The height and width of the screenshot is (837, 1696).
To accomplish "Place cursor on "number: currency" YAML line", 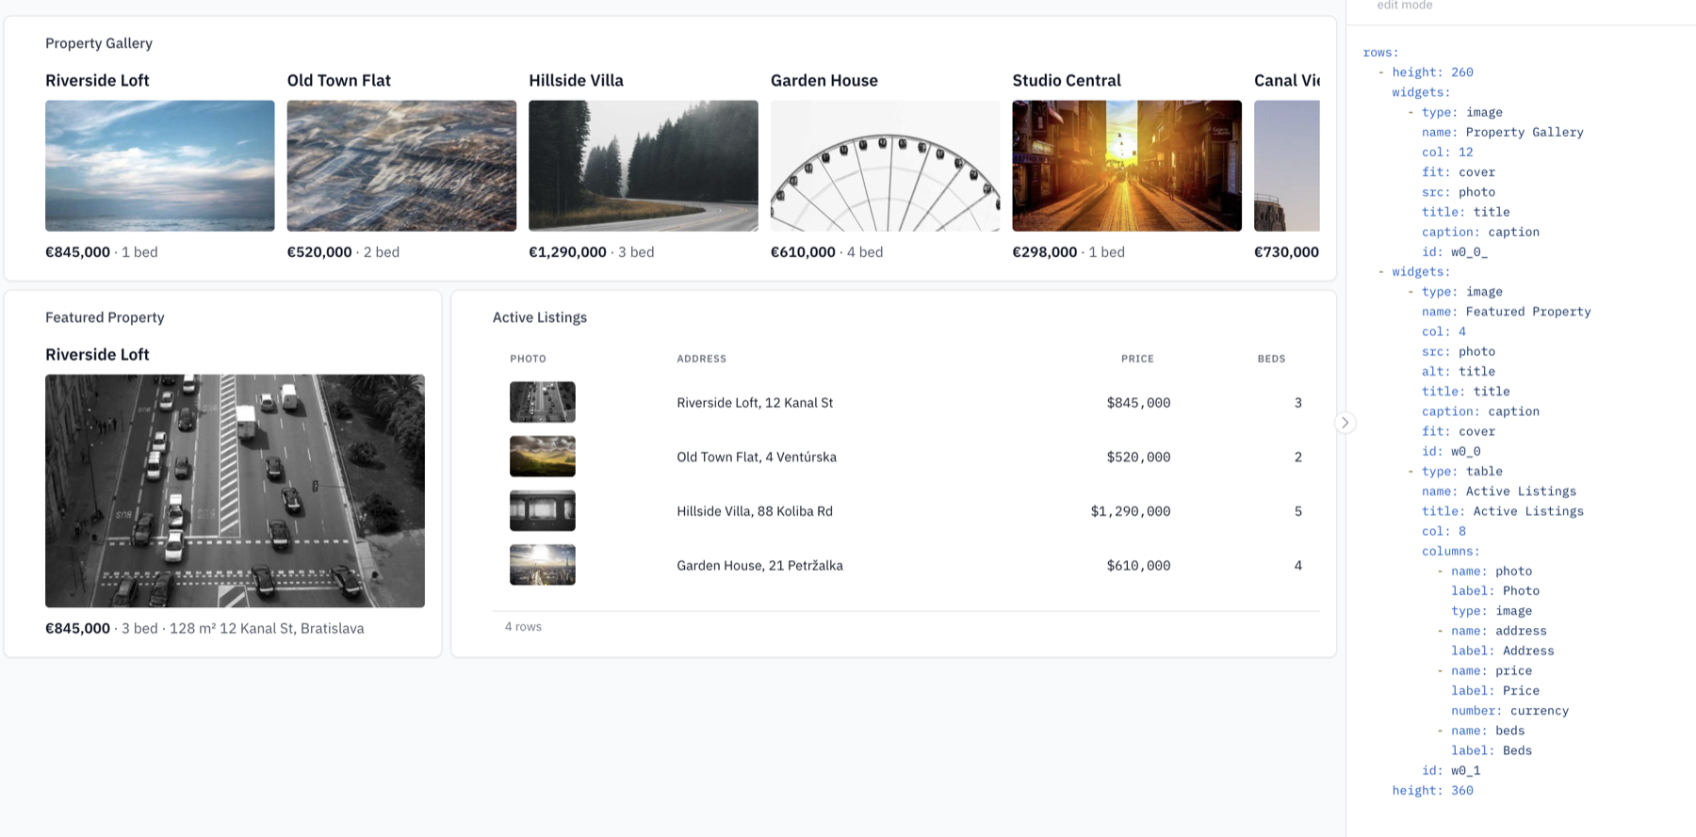I will 1509,711.
